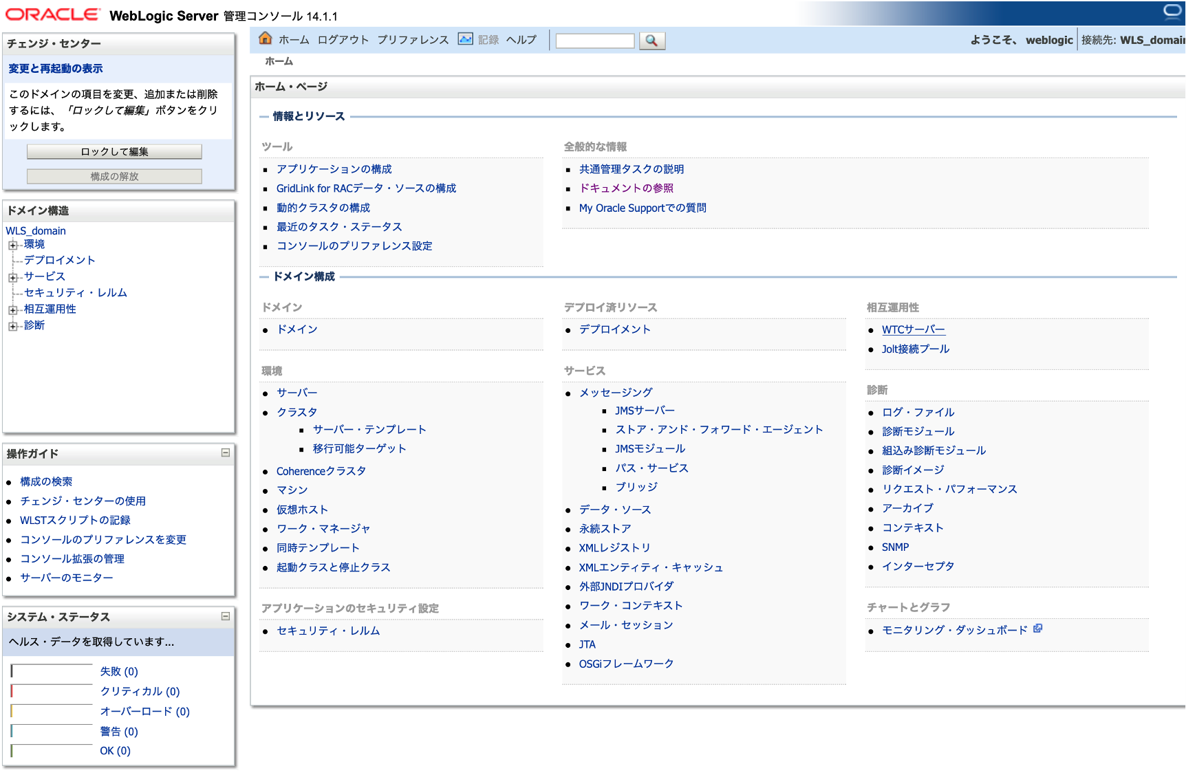
Task: Open the クラスタ link under 環境
Action: point(297,412)
